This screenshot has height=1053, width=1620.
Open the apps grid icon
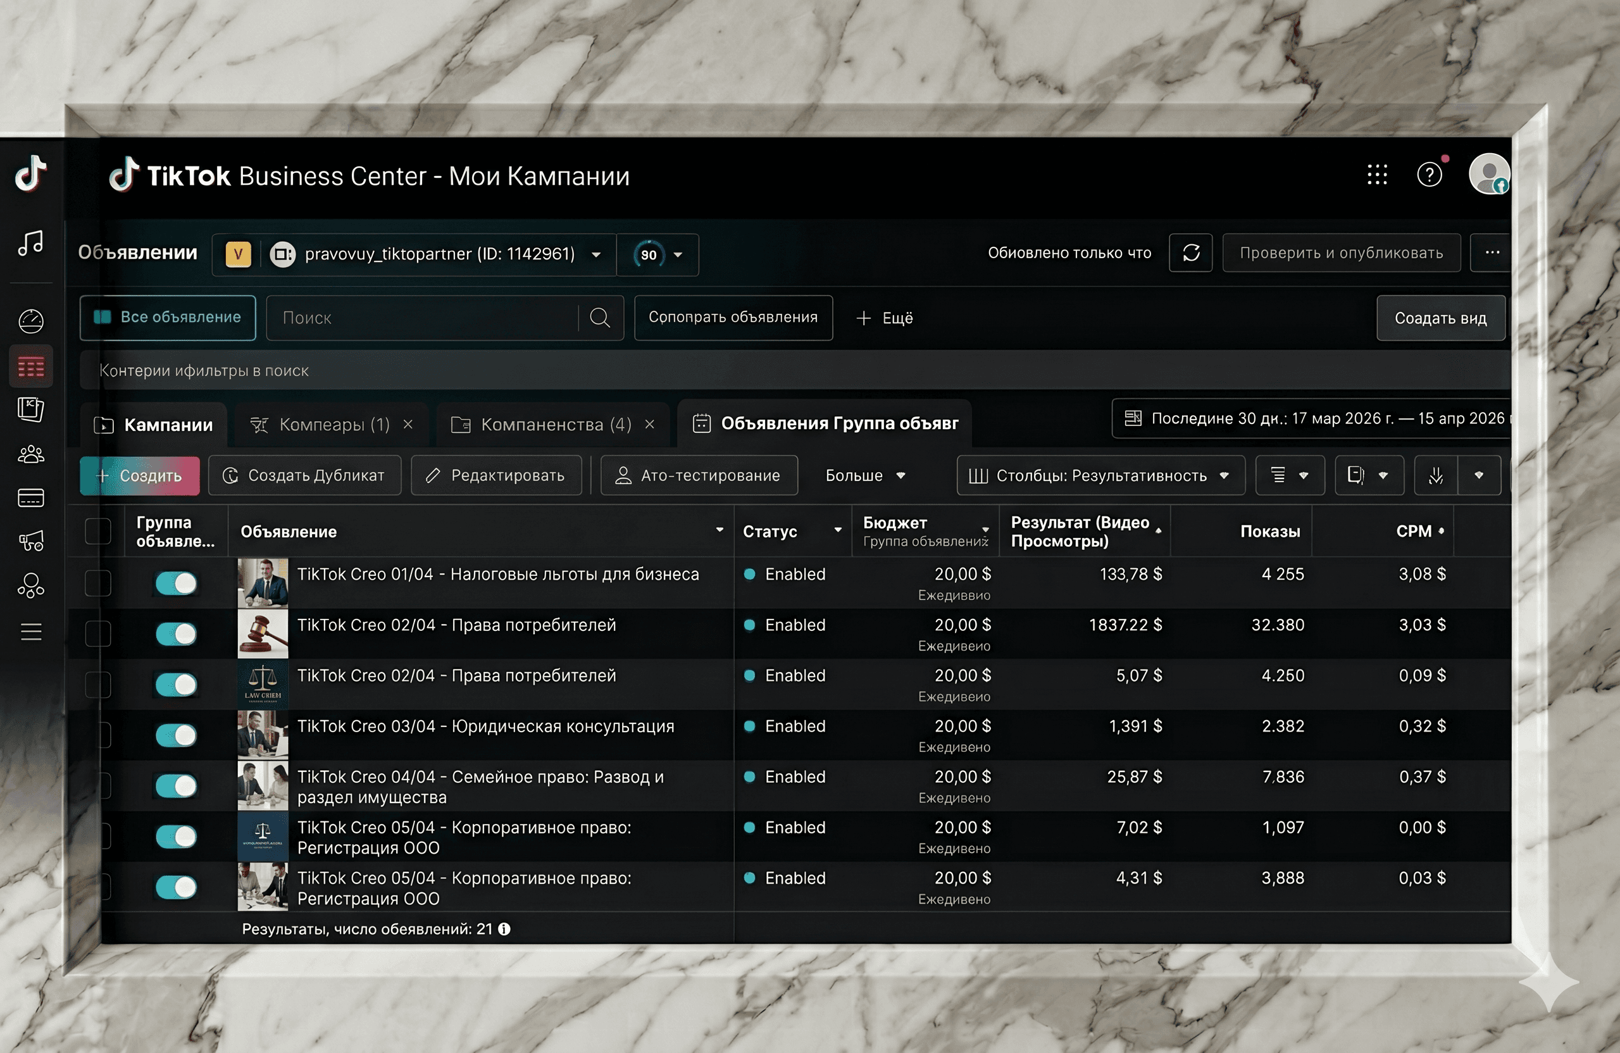[1376, 175]
